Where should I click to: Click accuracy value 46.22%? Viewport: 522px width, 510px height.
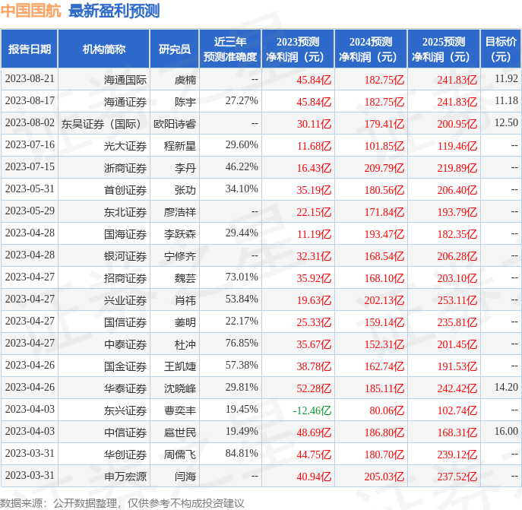coord(242,166)
